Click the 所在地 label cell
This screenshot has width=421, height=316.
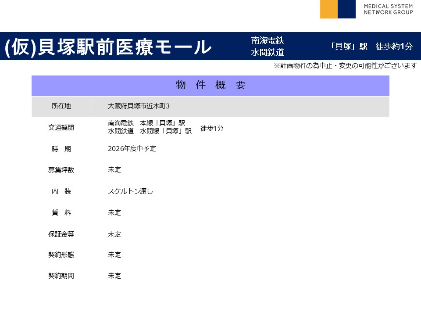point(61,106)
